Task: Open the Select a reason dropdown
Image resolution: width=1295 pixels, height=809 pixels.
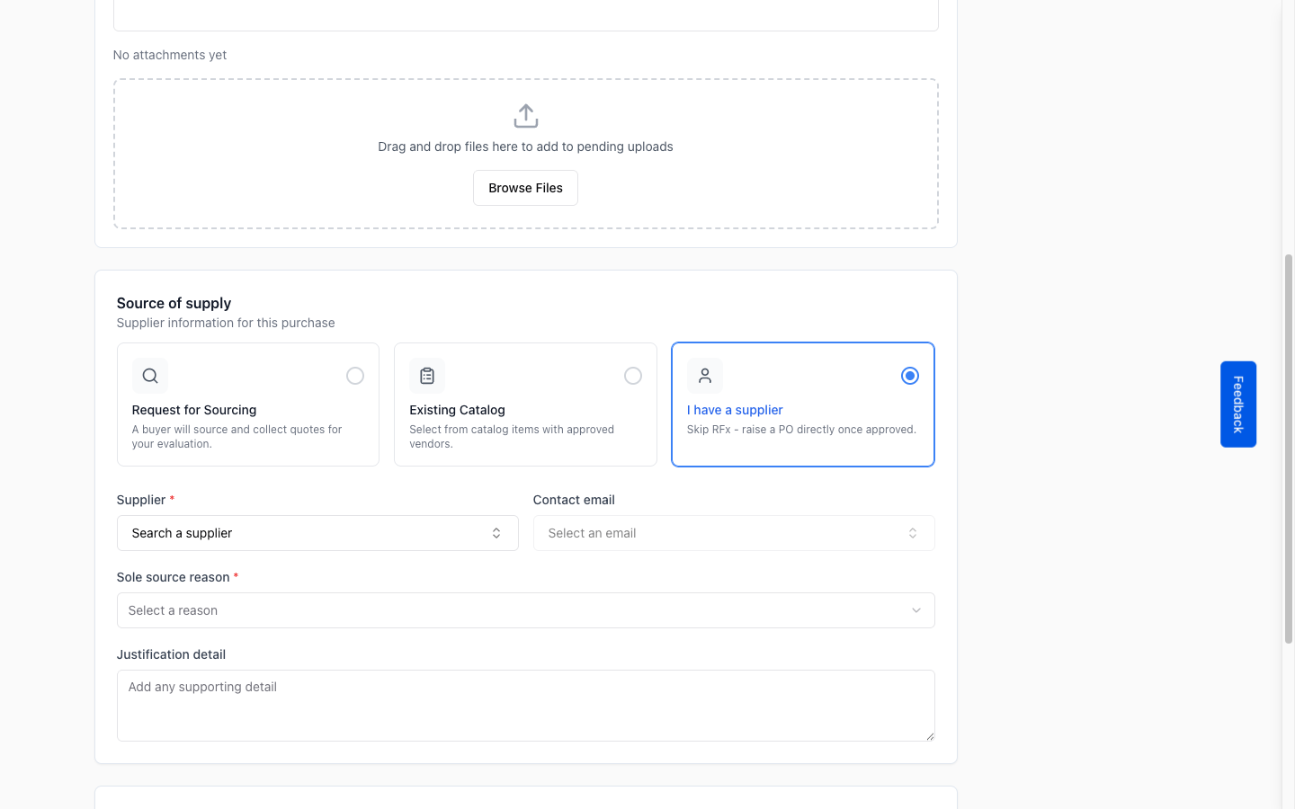Action: coord(525,610)
